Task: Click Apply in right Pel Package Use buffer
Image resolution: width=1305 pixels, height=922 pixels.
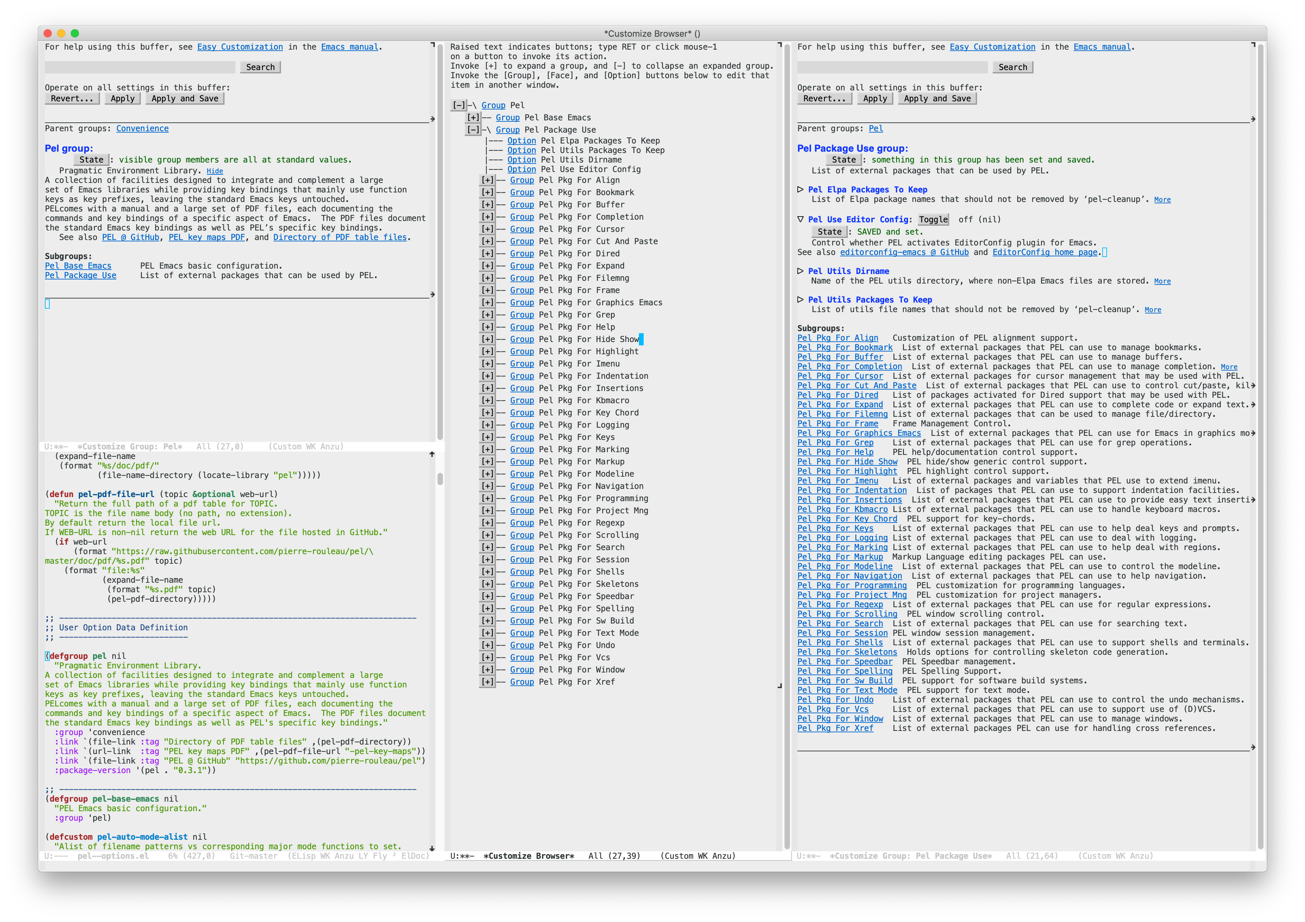Action: pyautogui.click(x=875, y=98)
